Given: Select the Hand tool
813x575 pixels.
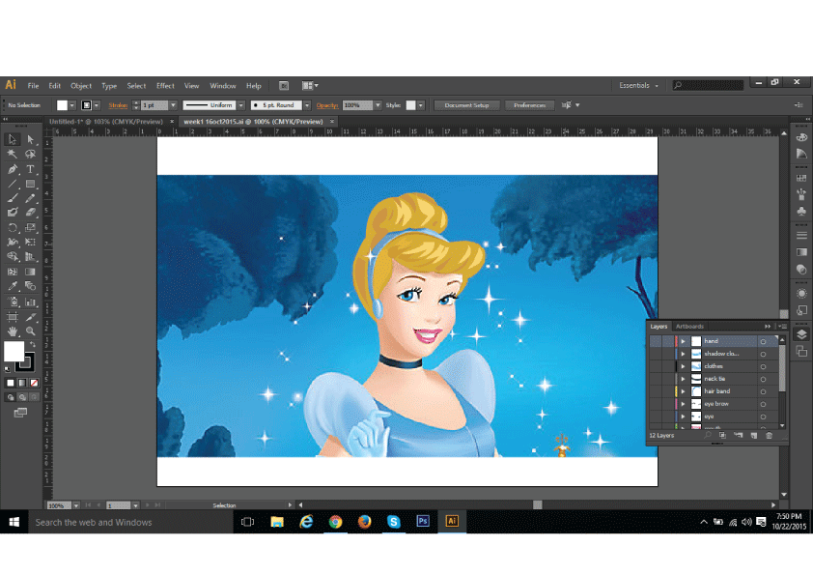Looking at the screenshot, I should tap(13, 331).
